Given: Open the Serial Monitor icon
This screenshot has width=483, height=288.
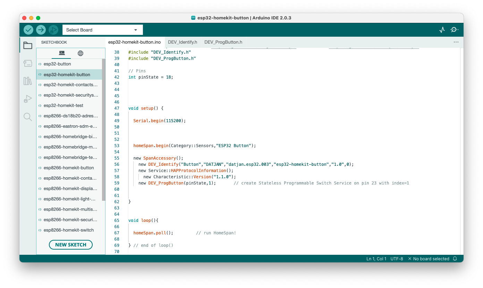Looking at the screenshot, I should pyautogui.click(x=454, y=30).
